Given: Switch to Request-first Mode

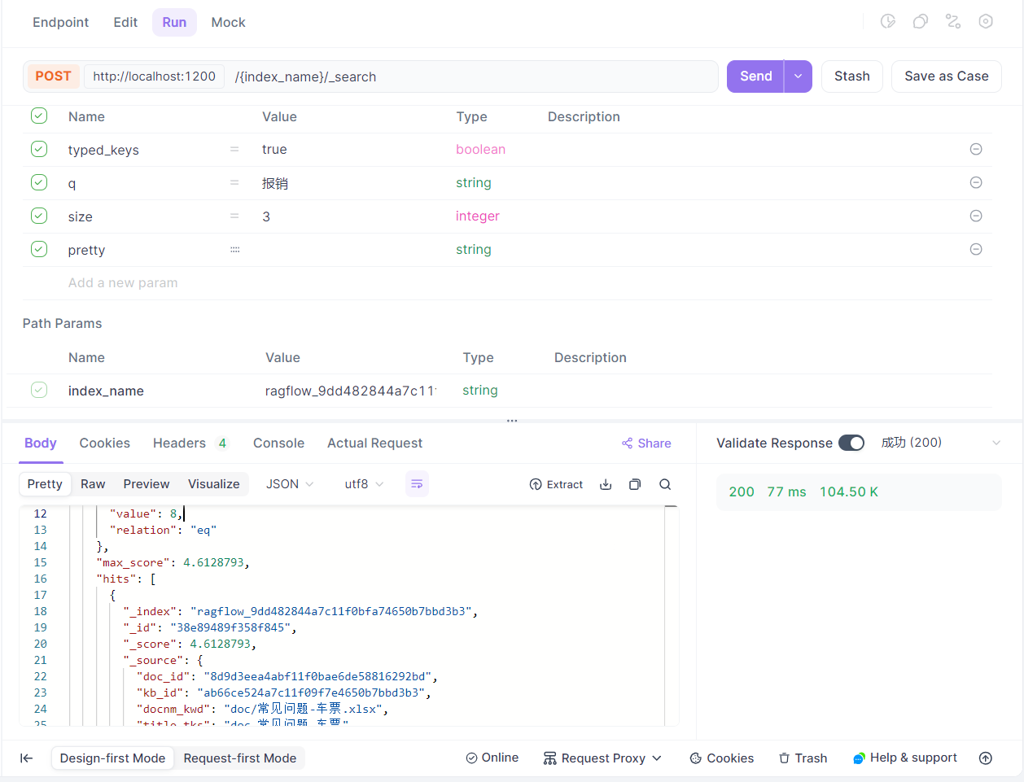Looking at the screenshot, I should click(x=239, y=758).
